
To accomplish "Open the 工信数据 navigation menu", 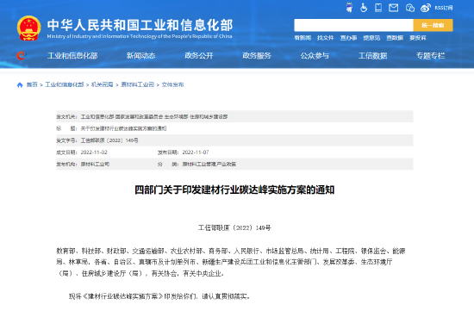I will click(372, 56).
